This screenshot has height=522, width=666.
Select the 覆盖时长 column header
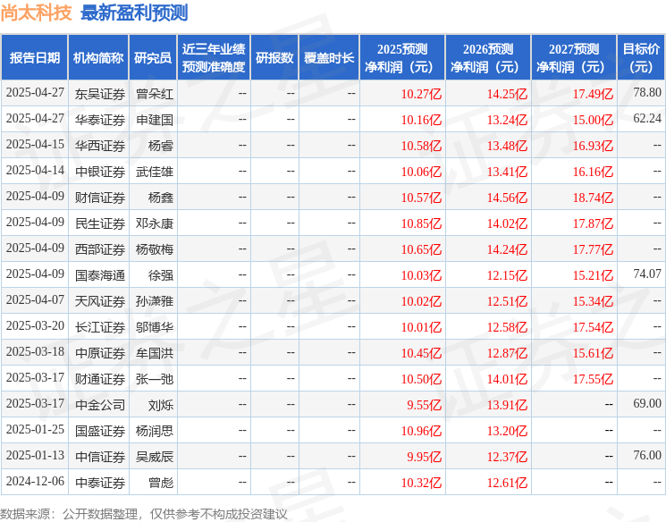click(329, 58)
